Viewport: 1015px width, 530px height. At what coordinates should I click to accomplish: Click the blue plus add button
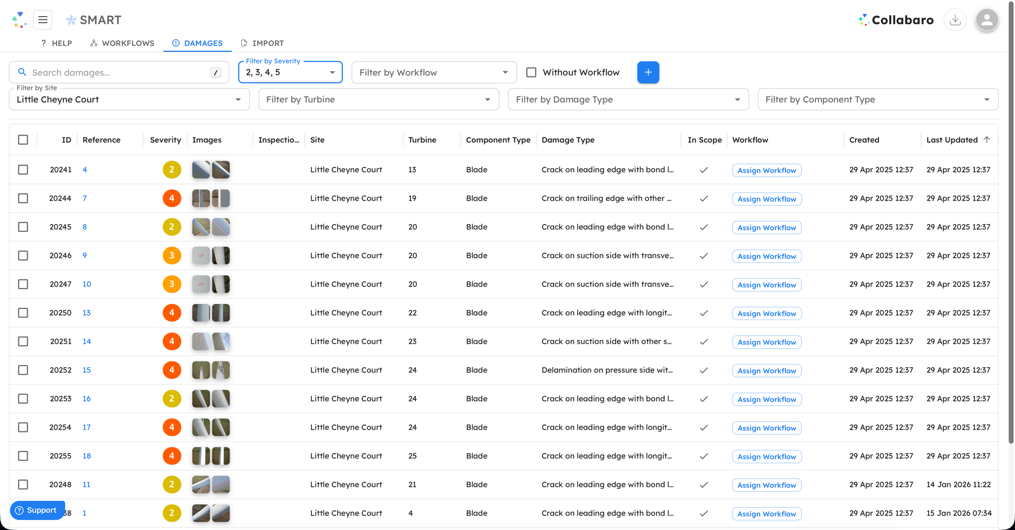point(648,72)
